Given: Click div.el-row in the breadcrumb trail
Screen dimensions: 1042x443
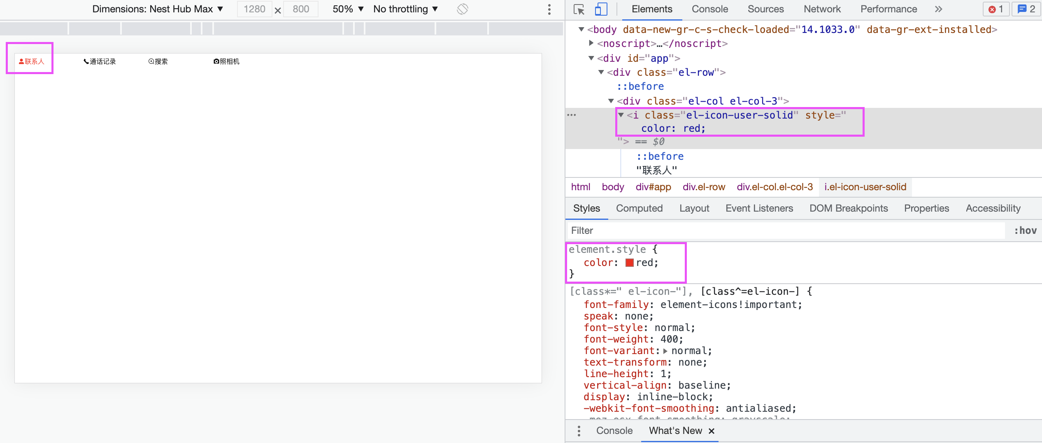Looking at the screenshot, I should click(x=704, y=187).
